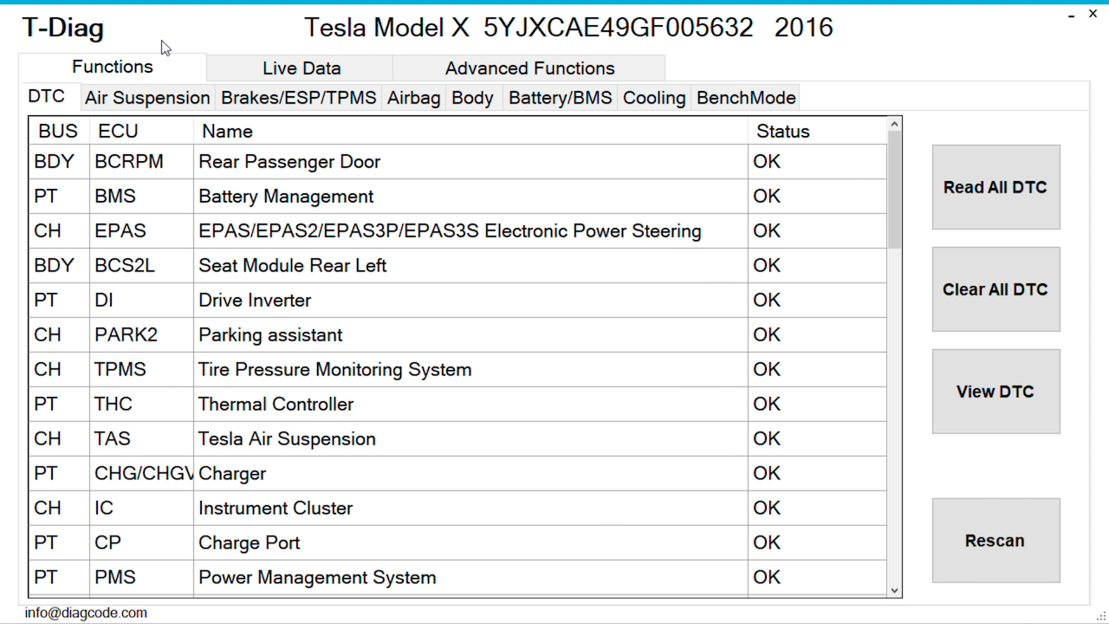
Task: Minimize the T-Diag window
Action: (x=1071, y=15)
